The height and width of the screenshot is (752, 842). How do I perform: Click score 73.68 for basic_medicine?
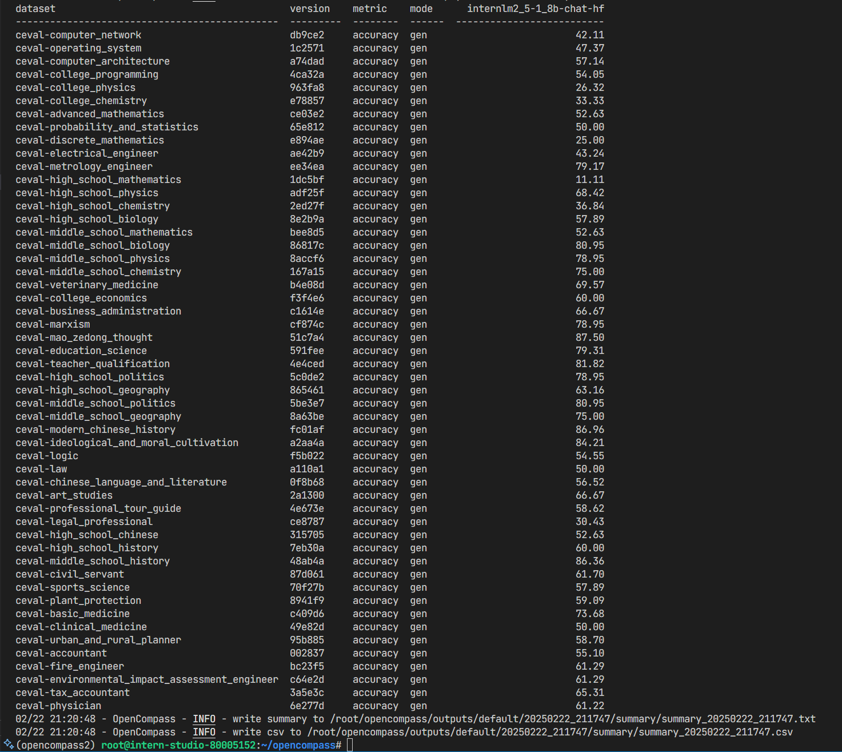pos(590,614)
